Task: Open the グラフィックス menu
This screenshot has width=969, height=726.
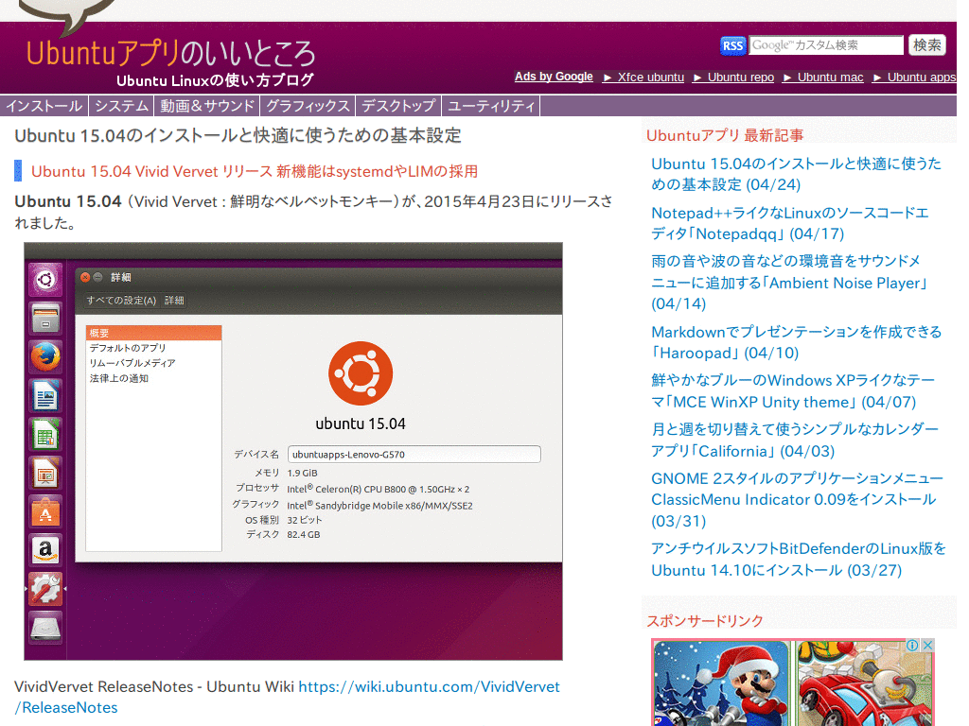Action: click(x=308, y=106)
